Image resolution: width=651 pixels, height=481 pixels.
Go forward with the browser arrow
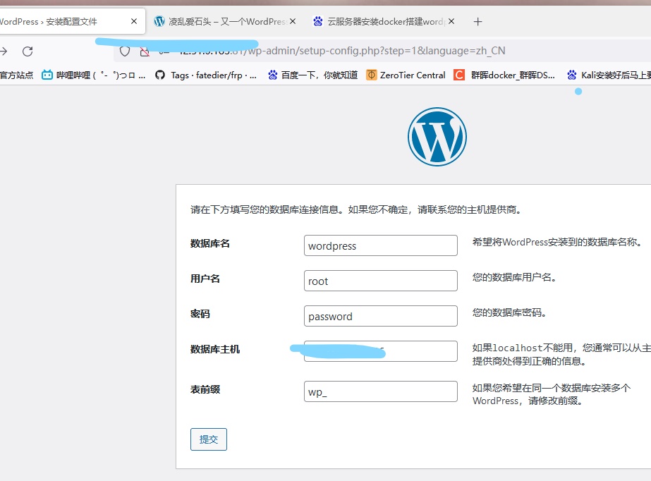tap(4, 51)
